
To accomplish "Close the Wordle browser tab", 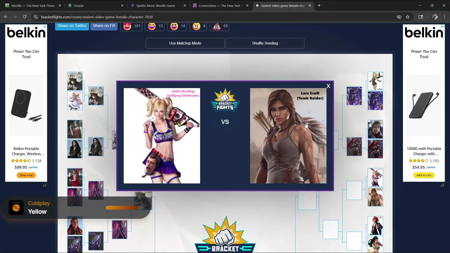I will tap(60, 6).
